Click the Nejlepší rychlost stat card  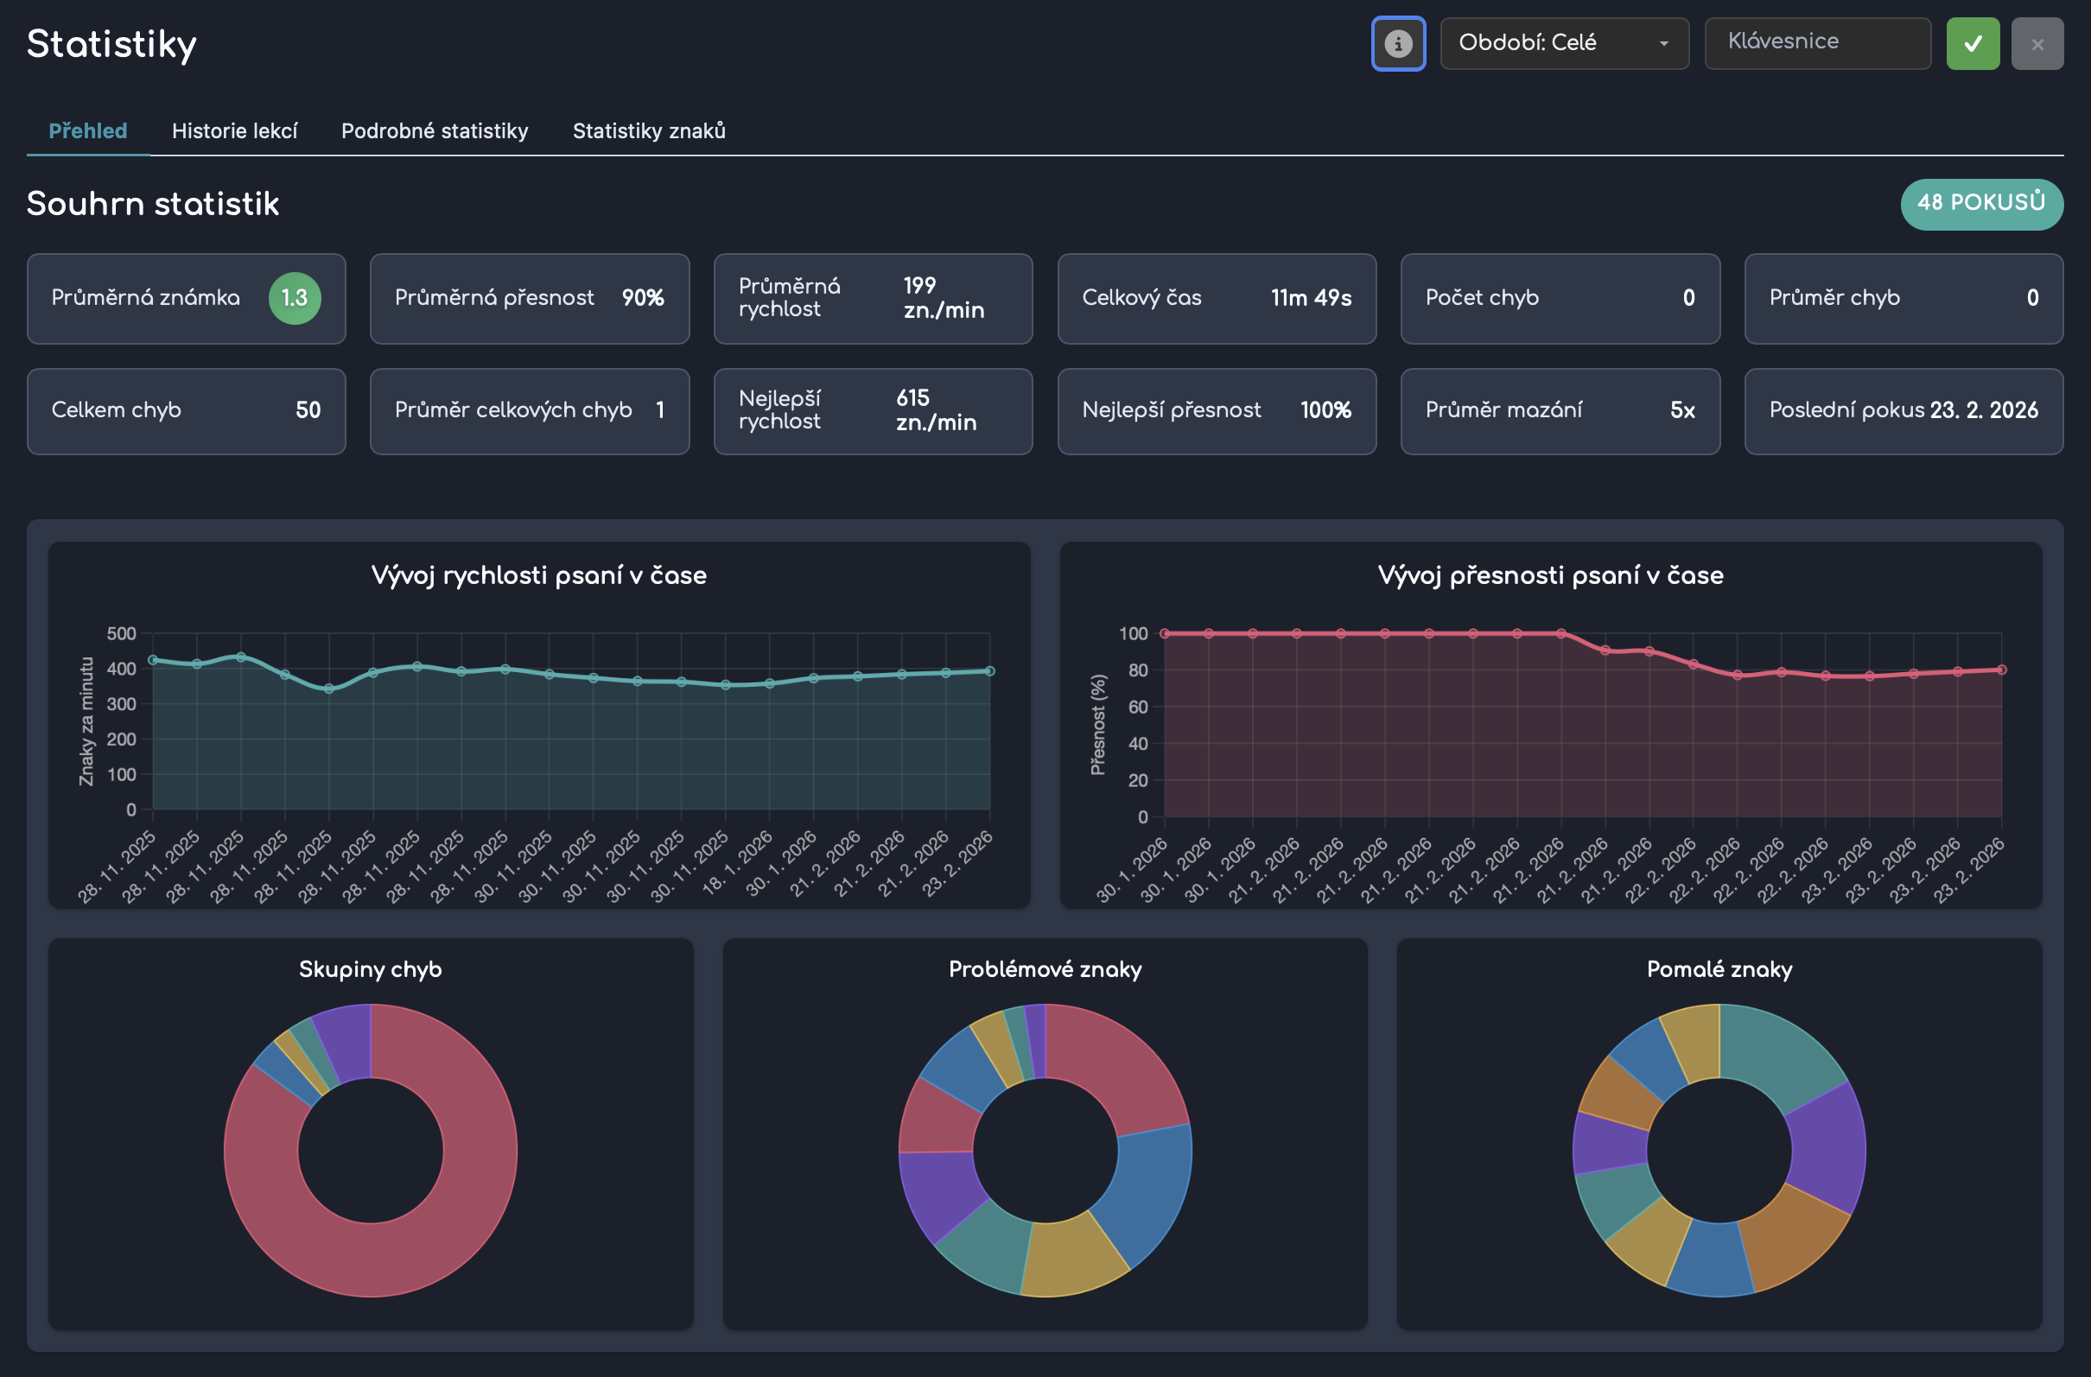coord(873,410)
